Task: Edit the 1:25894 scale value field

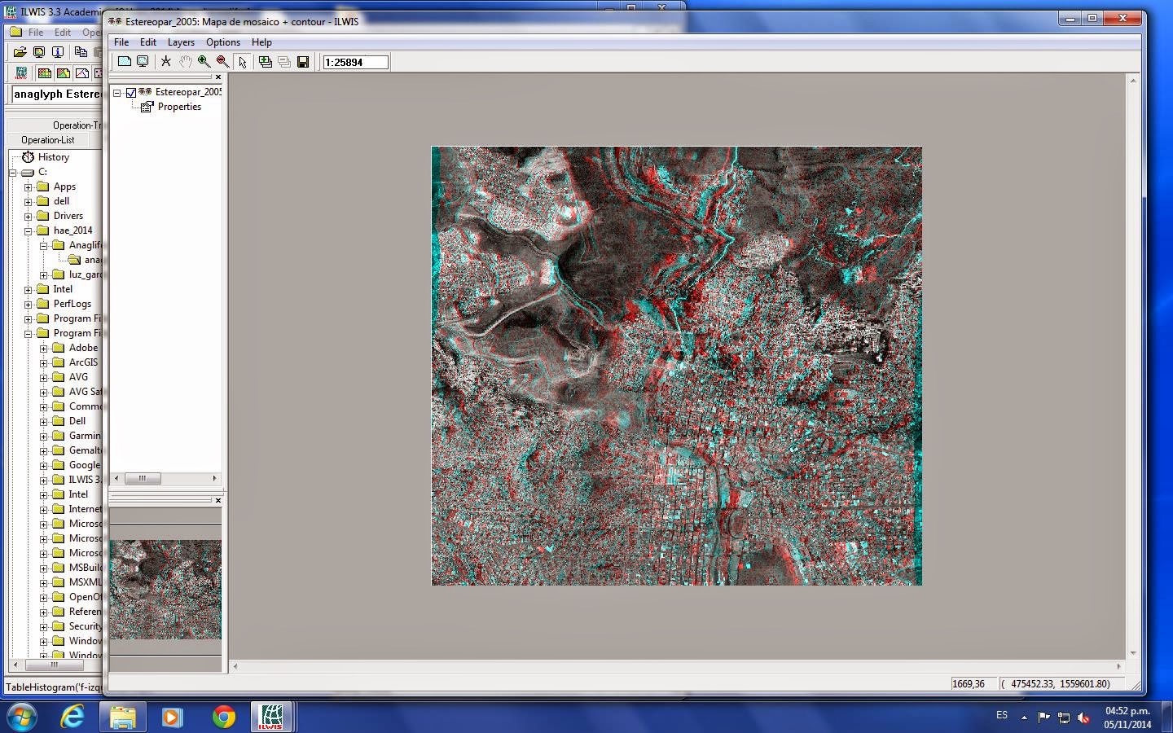Action: 355,62
